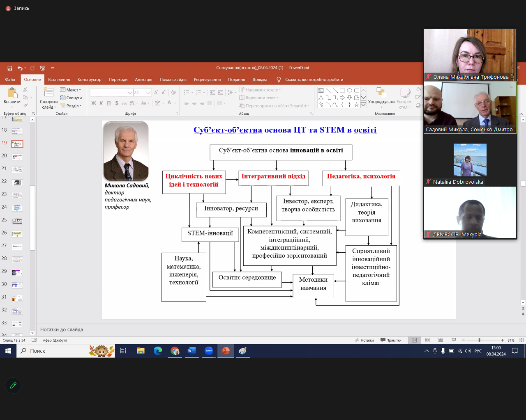This screenshot has height=420, width=526.
Task: Start slideshow from beginning icon in title bar
Action: click(x=42, y=68)
